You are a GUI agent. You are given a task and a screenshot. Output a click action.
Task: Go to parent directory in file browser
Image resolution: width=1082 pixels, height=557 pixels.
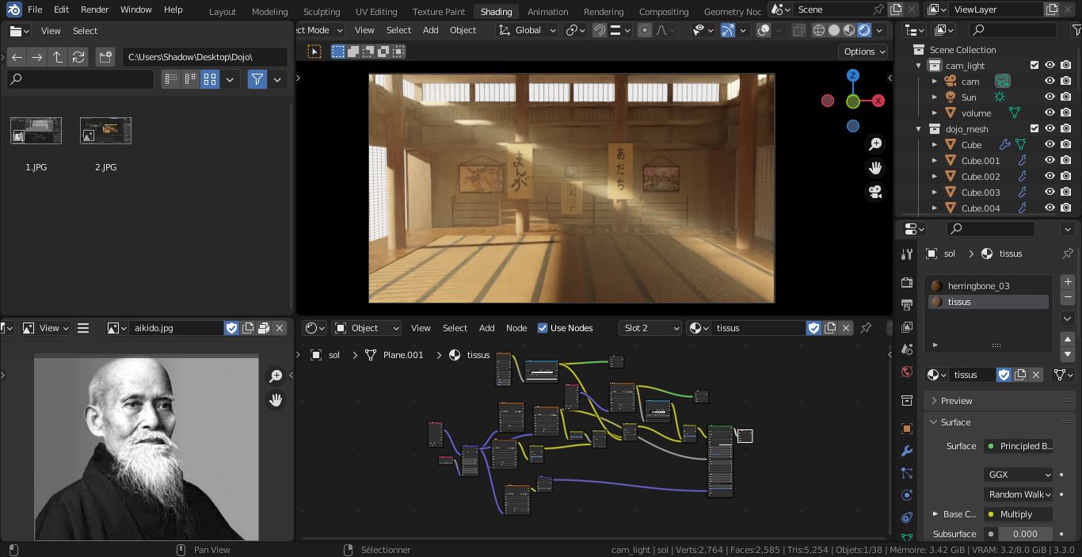click(x=57, y=57)
